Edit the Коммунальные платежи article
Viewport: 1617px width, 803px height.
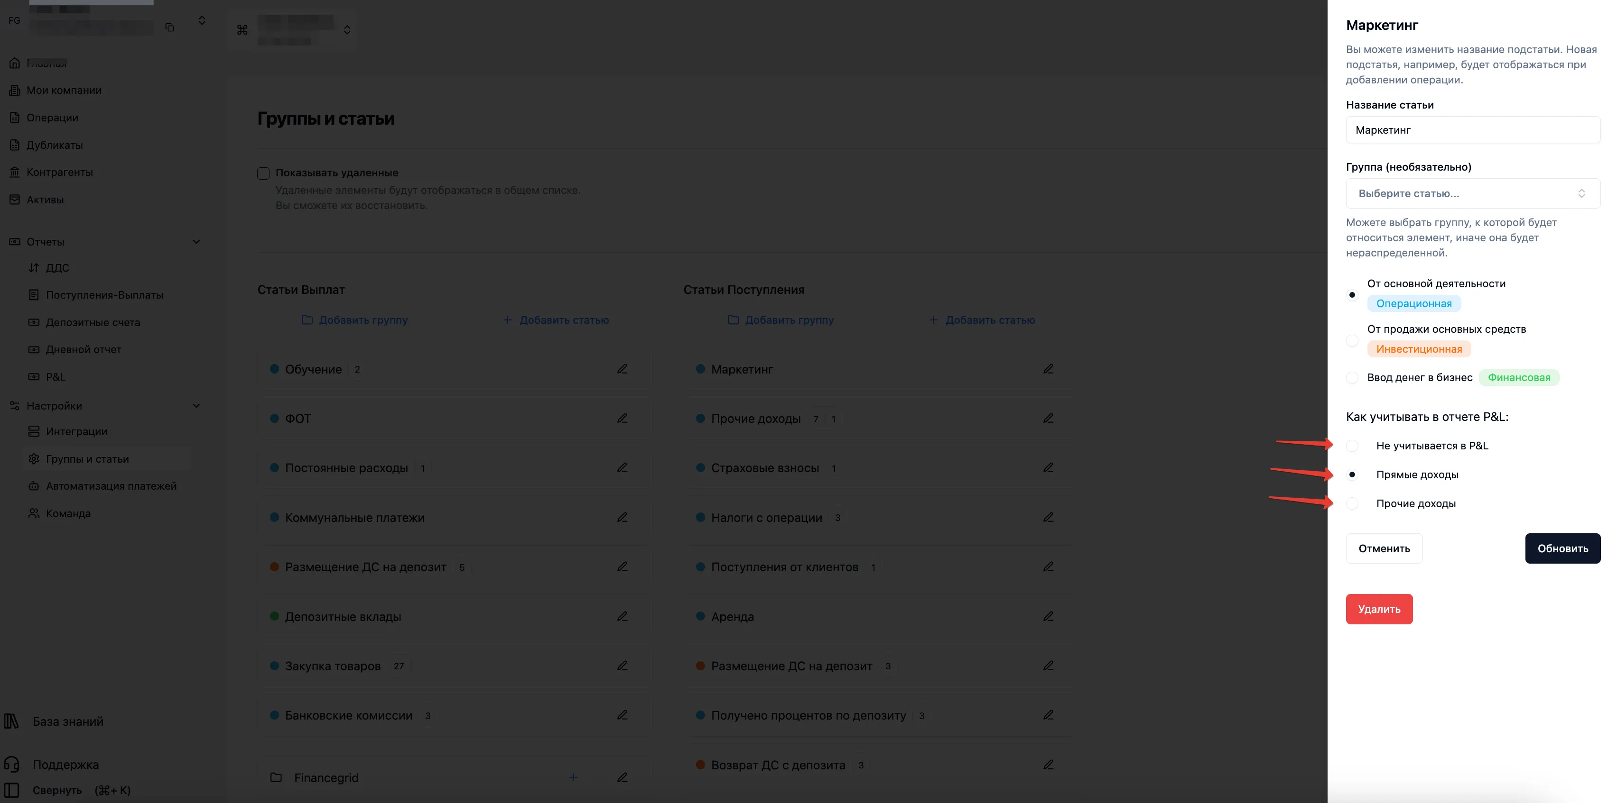(x=622, y=517)
